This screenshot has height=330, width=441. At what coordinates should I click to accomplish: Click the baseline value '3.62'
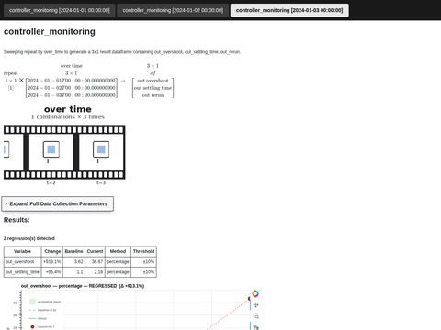73,262
